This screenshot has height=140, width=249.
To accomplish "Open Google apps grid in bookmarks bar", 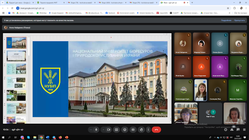I will tap(4, 13).
